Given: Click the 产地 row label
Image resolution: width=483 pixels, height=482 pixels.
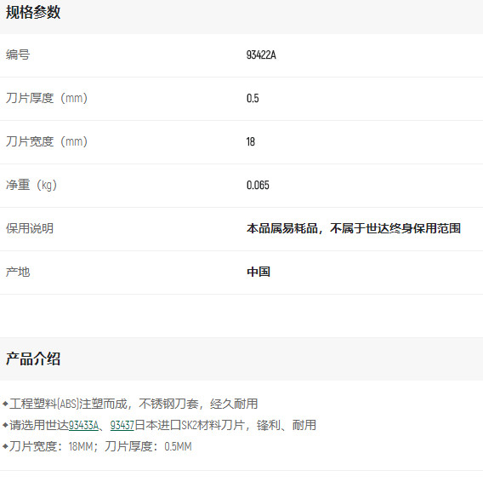Looking at the screenshot, I should [x=18, y=273].
